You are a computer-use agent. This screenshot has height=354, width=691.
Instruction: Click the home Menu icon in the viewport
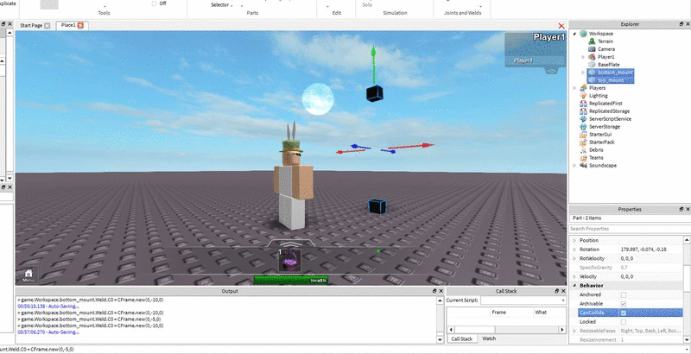(x=29, y=275)
